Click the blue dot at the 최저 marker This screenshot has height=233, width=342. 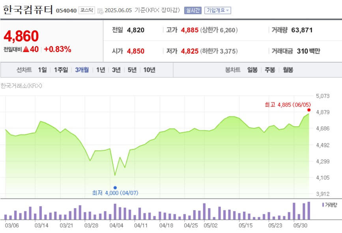(x=115, y=187)
